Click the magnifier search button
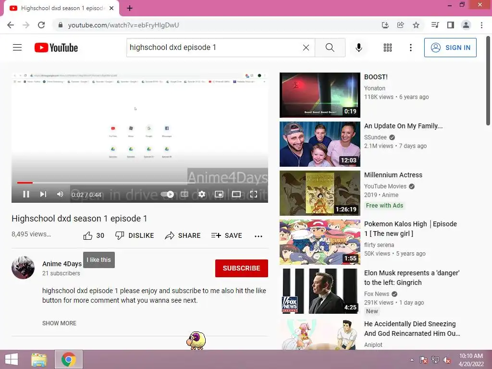The image size is (492, 369). click(x=330, y=48)
